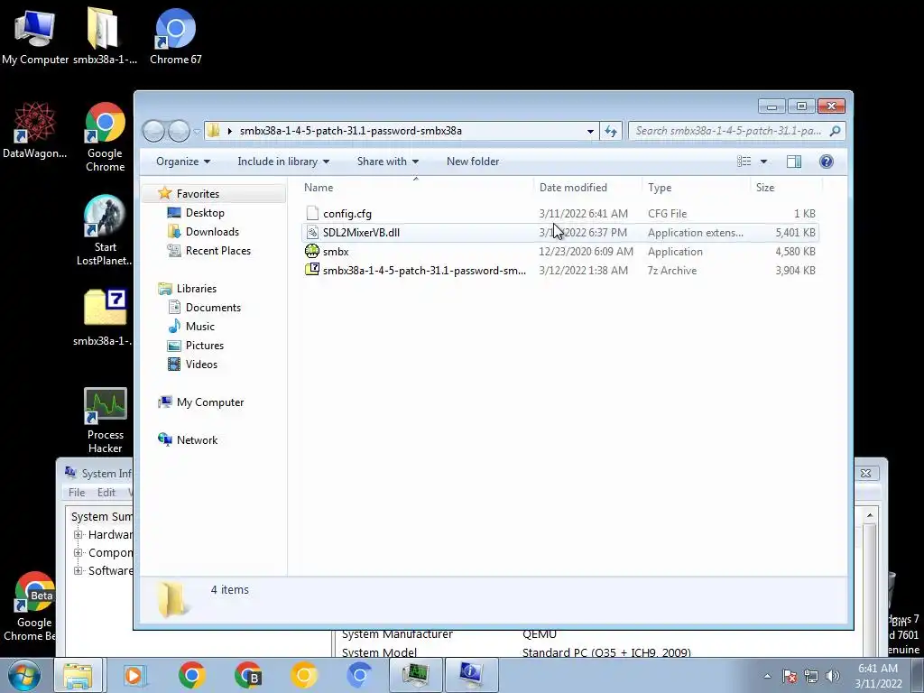
Task: Change view using the view icon
Action: (x=744, y=162)
